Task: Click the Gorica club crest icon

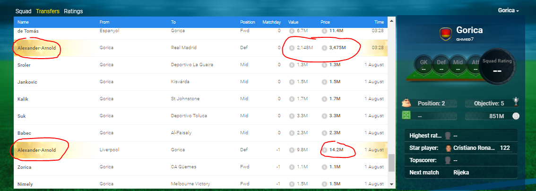Action: (x=445, y=34)
